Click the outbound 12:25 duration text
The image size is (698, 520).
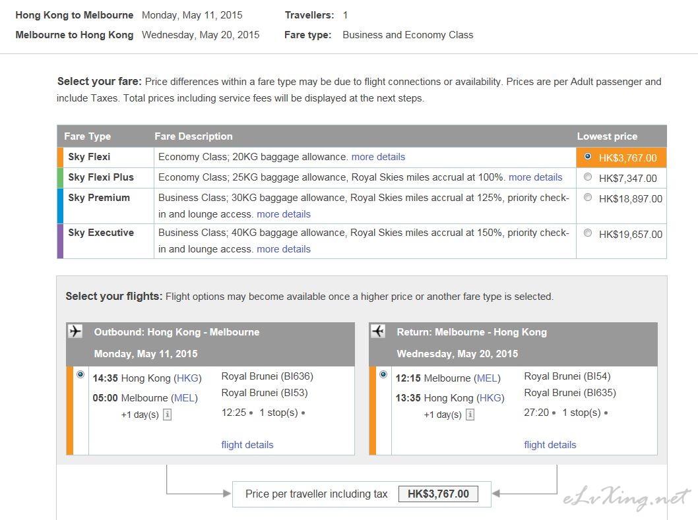pos(234,413)
